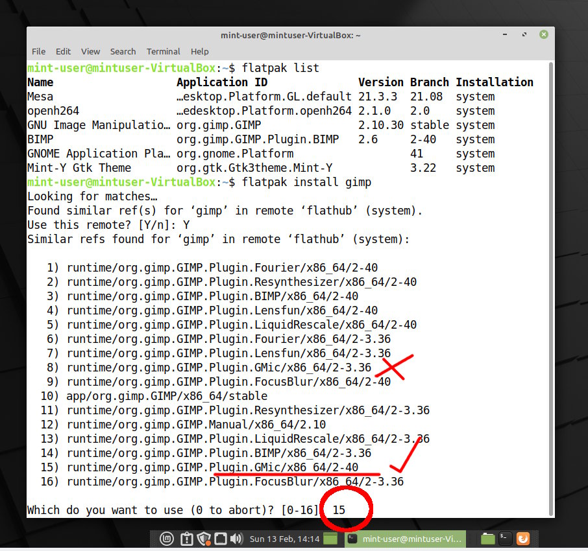Click 'org.gimp.GIMP.Plugin.BIMP' application ID

[258, 139]
